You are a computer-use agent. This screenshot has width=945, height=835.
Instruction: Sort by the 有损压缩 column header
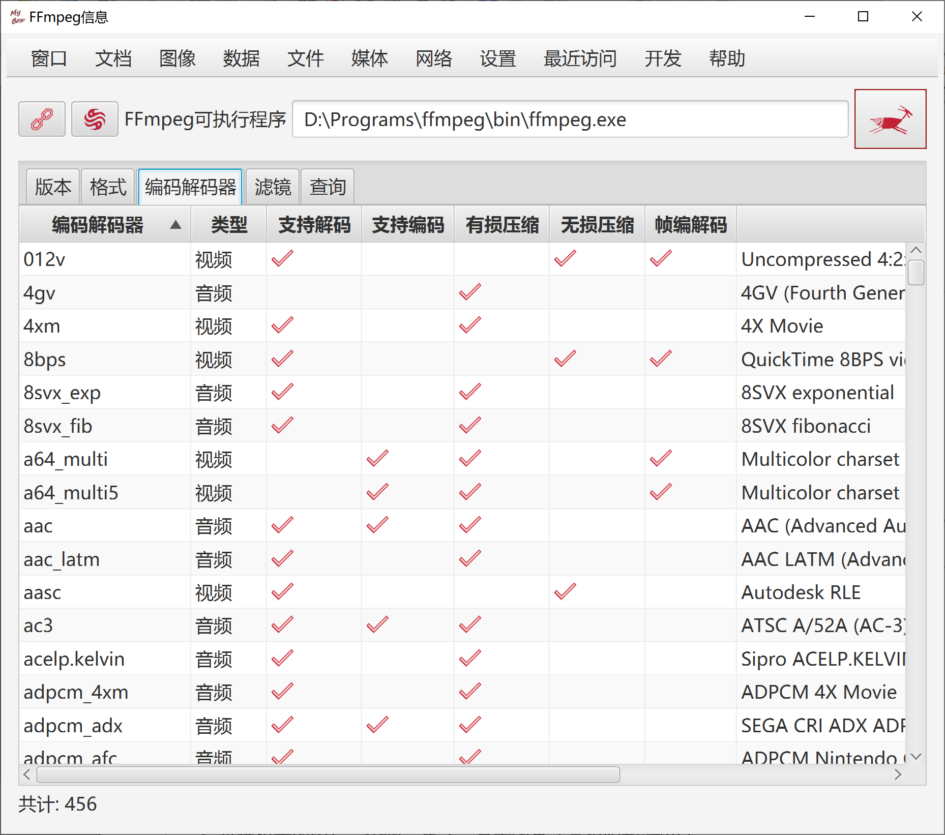(502, 225)
